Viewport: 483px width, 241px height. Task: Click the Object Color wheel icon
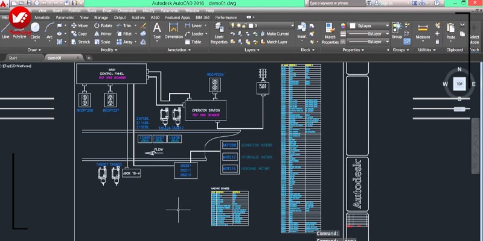(x=343, y=26)
